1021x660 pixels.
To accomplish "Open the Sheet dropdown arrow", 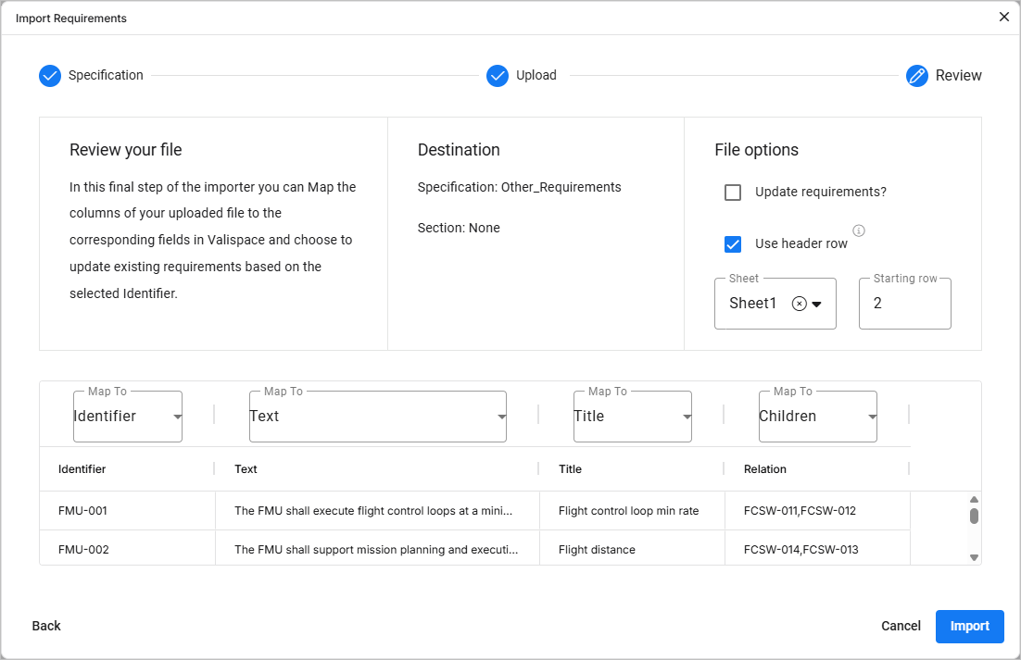I will pyautogui.click(x=817, y=305).
